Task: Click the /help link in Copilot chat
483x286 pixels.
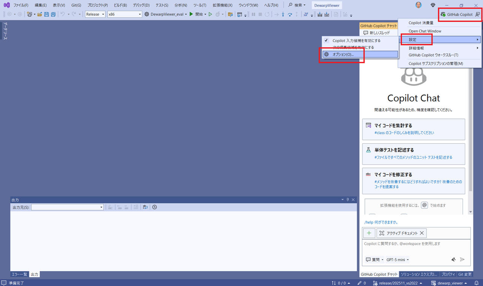Action: tap(369, 222)
